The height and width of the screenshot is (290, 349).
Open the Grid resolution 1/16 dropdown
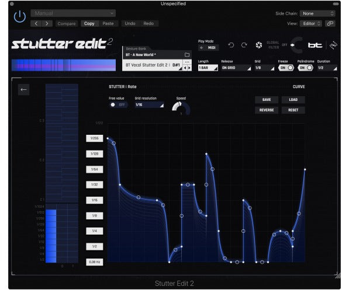click(x=149, y=104)
